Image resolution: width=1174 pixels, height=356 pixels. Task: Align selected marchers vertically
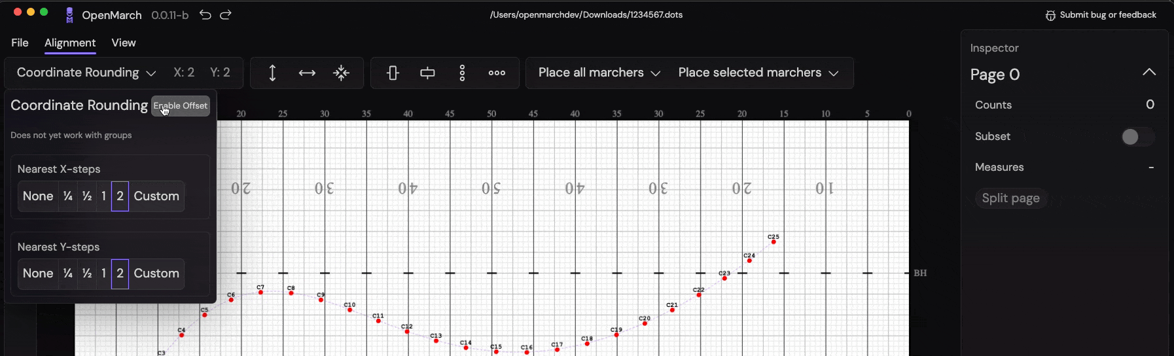[x=393, y=73]
